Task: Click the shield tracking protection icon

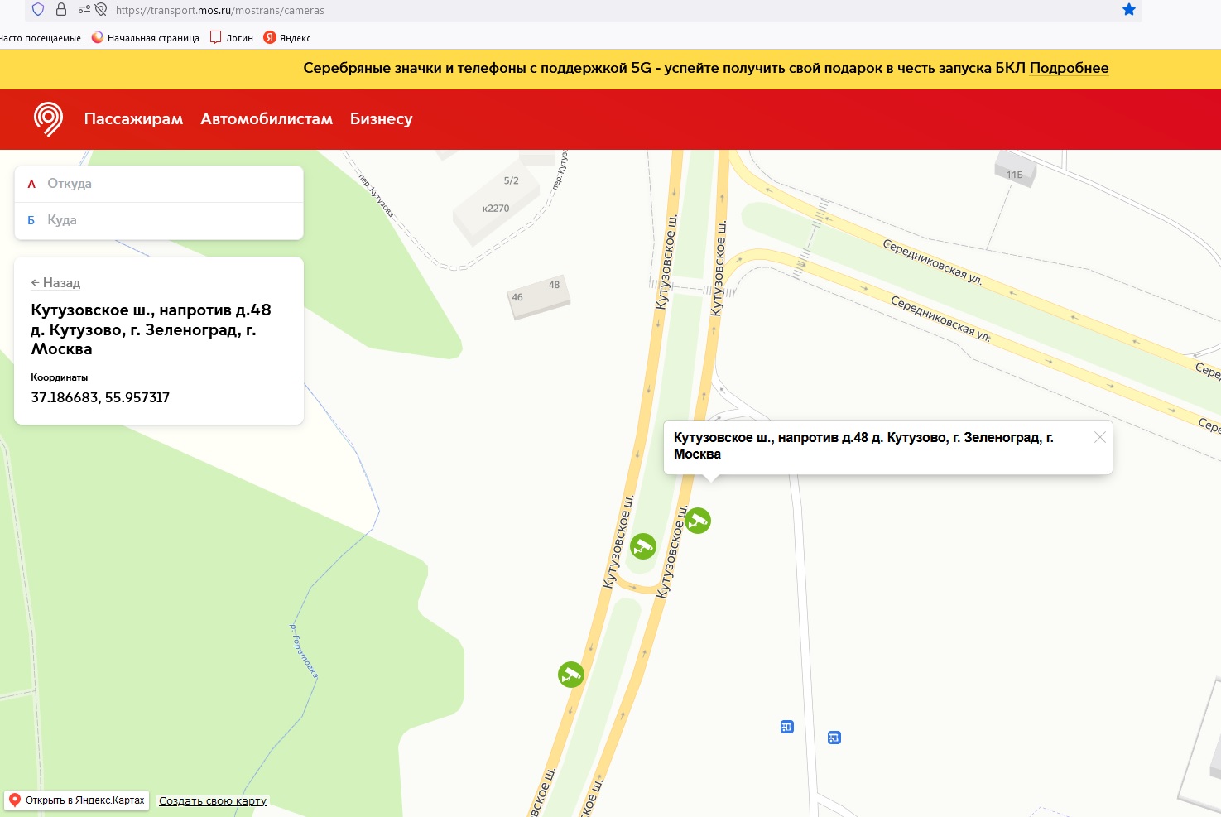Action: (38, 10)
